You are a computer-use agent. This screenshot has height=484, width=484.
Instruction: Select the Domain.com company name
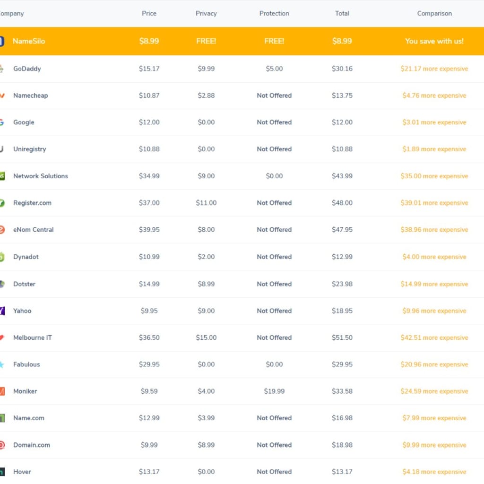(x=32, y=445)
